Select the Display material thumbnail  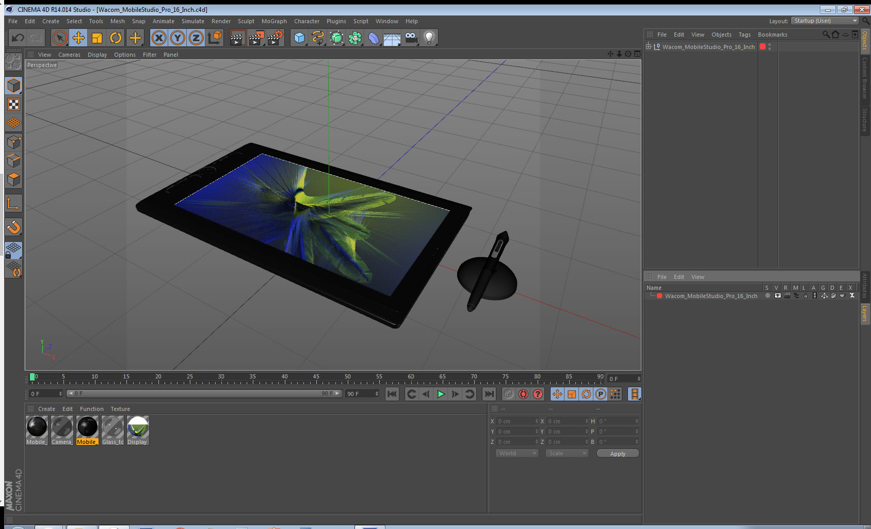pos(138,430)
